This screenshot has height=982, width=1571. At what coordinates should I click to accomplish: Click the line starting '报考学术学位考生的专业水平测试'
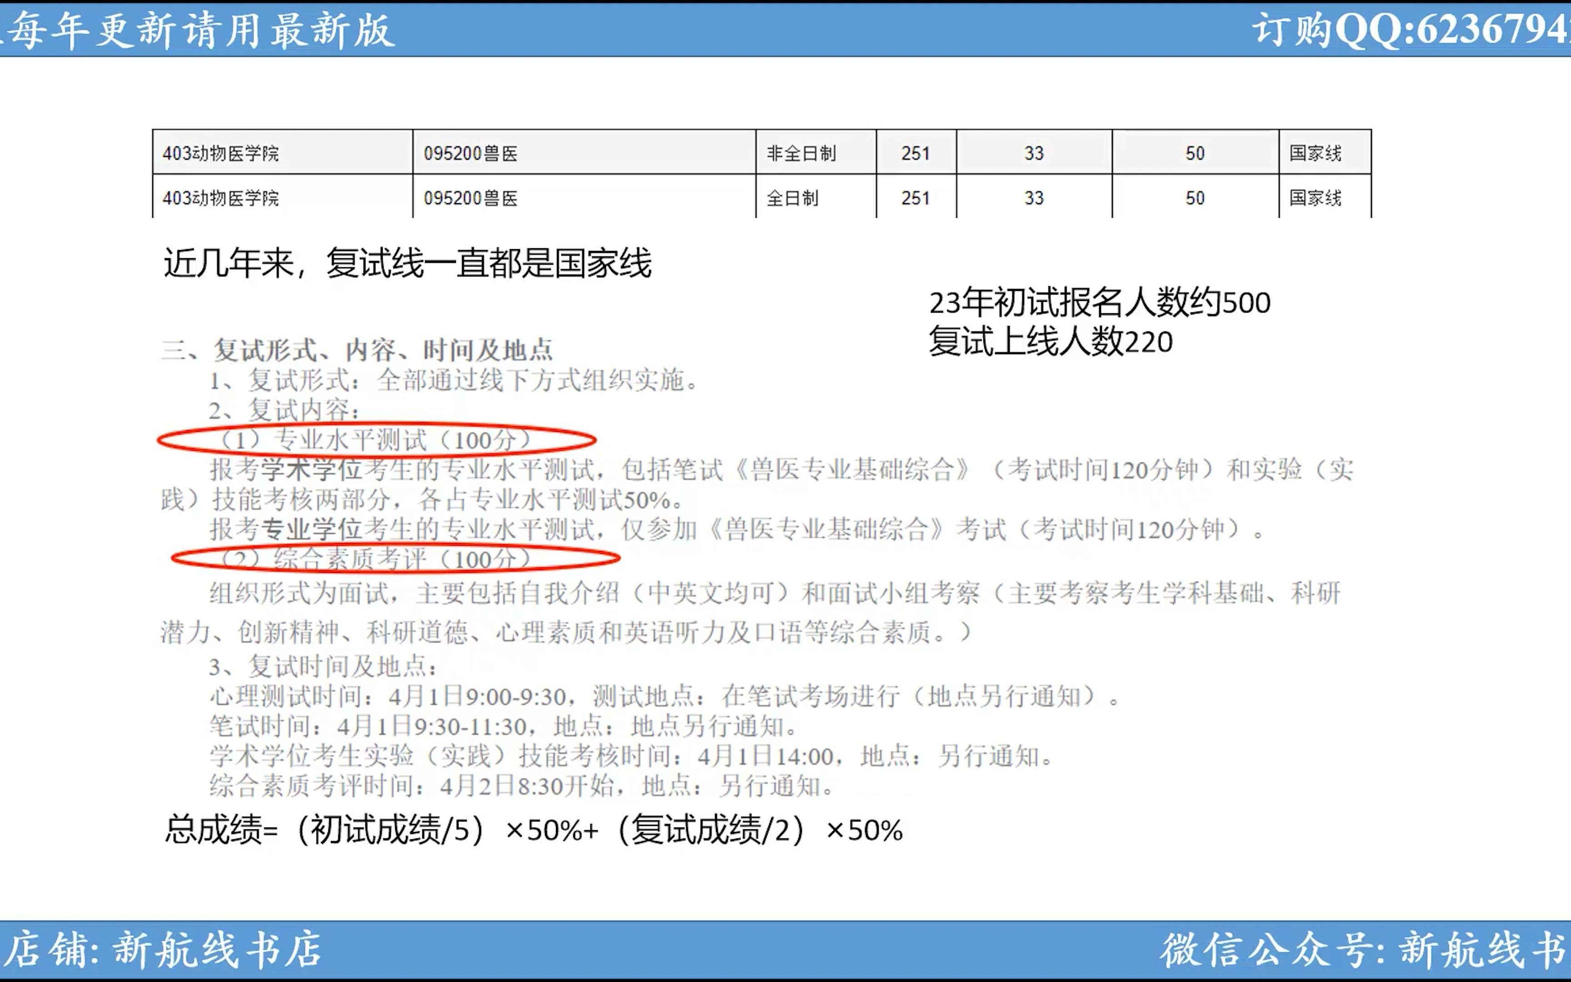point(781,470)
